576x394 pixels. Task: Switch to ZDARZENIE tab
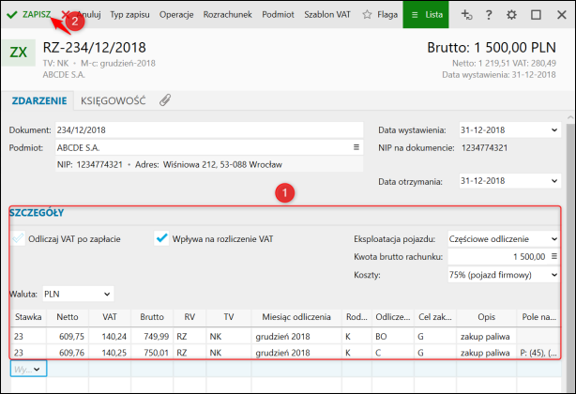pos(39,100)
